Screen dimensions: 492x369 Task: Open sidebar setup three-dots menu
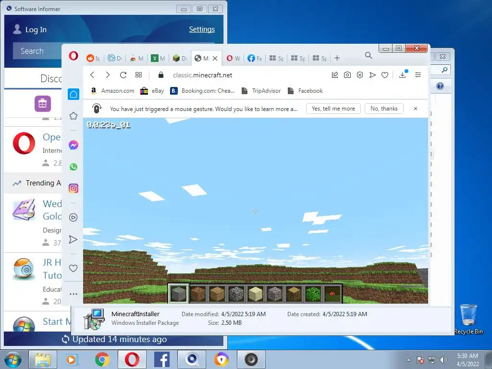pos(74,294)
